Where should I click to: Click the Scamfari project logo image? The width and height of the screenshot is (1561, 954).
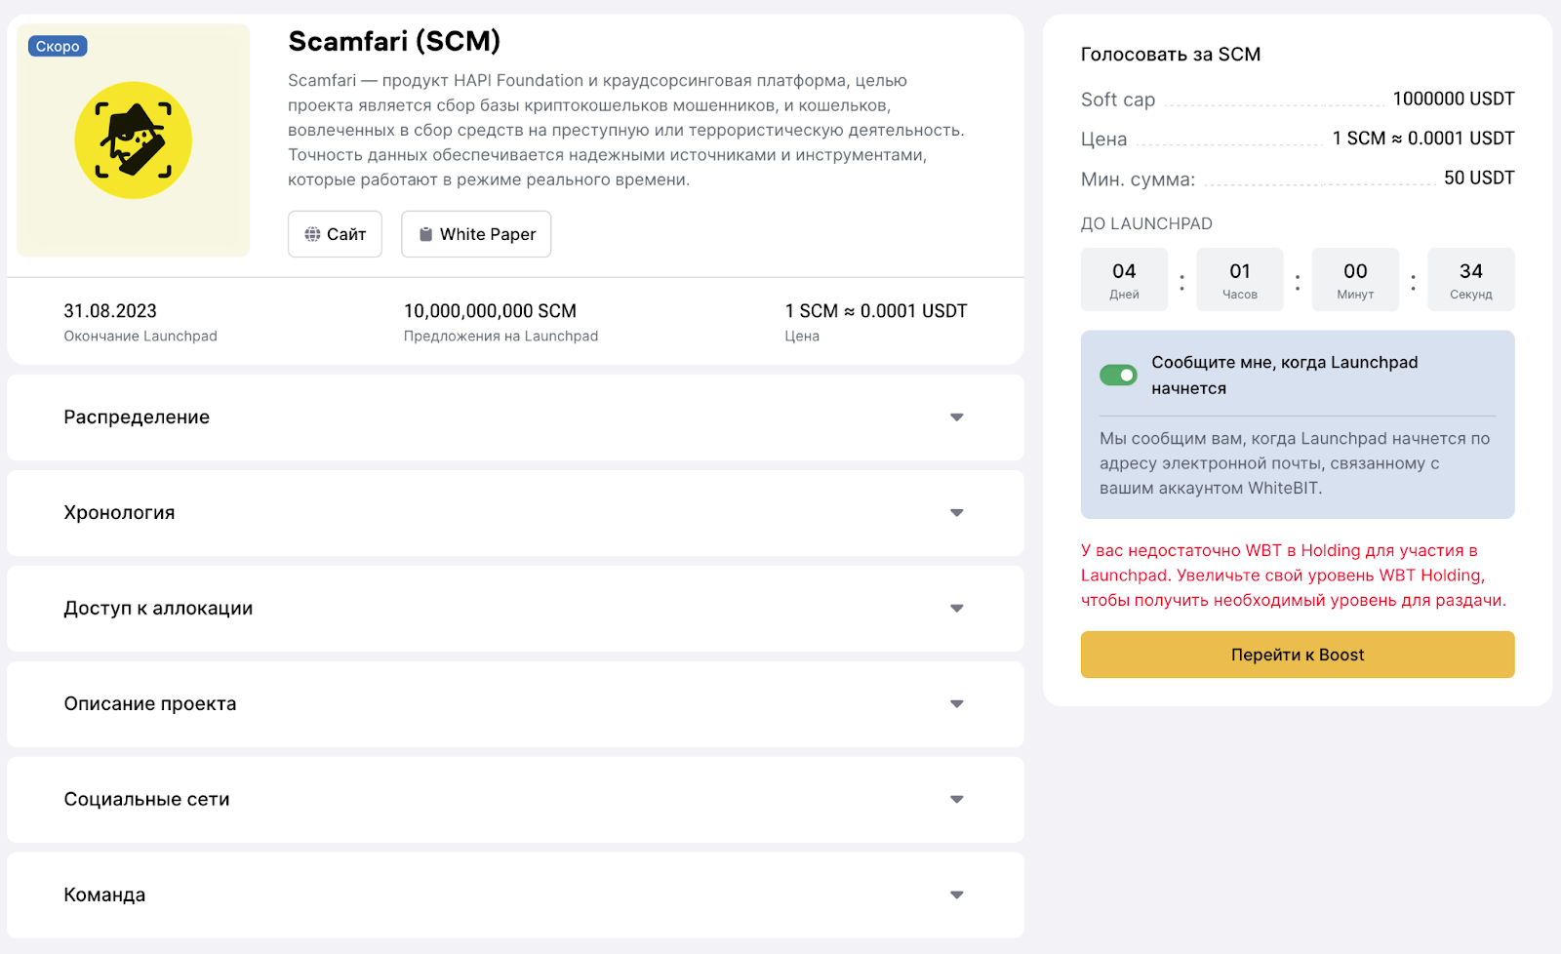coord(134,140)
